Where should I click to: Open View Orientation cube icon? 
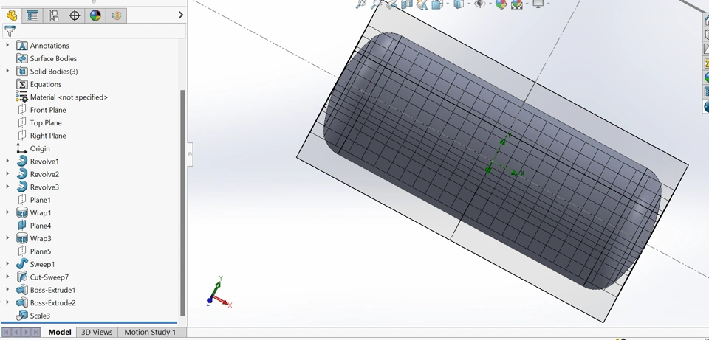436,4
